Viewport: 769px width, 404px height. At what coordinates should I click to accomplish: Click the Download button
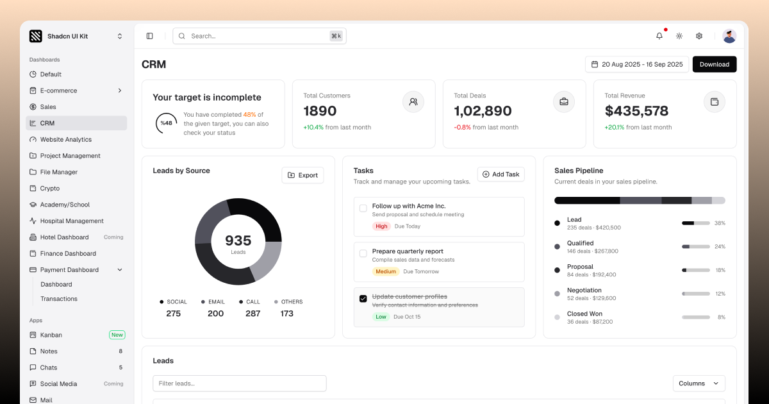click(x=714, y=64)
